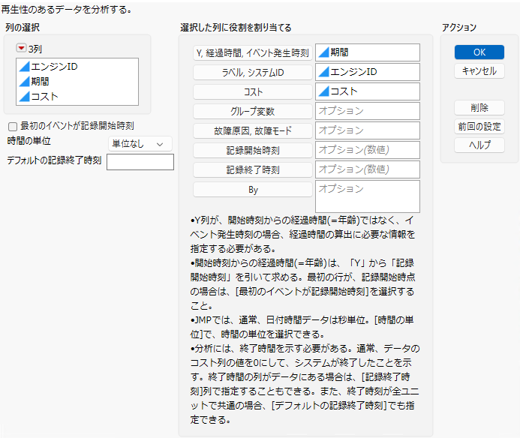Open the 時間の単位 dropdown showing 単位なし
This screenshot has width=520, height=438.
point(140,144)
